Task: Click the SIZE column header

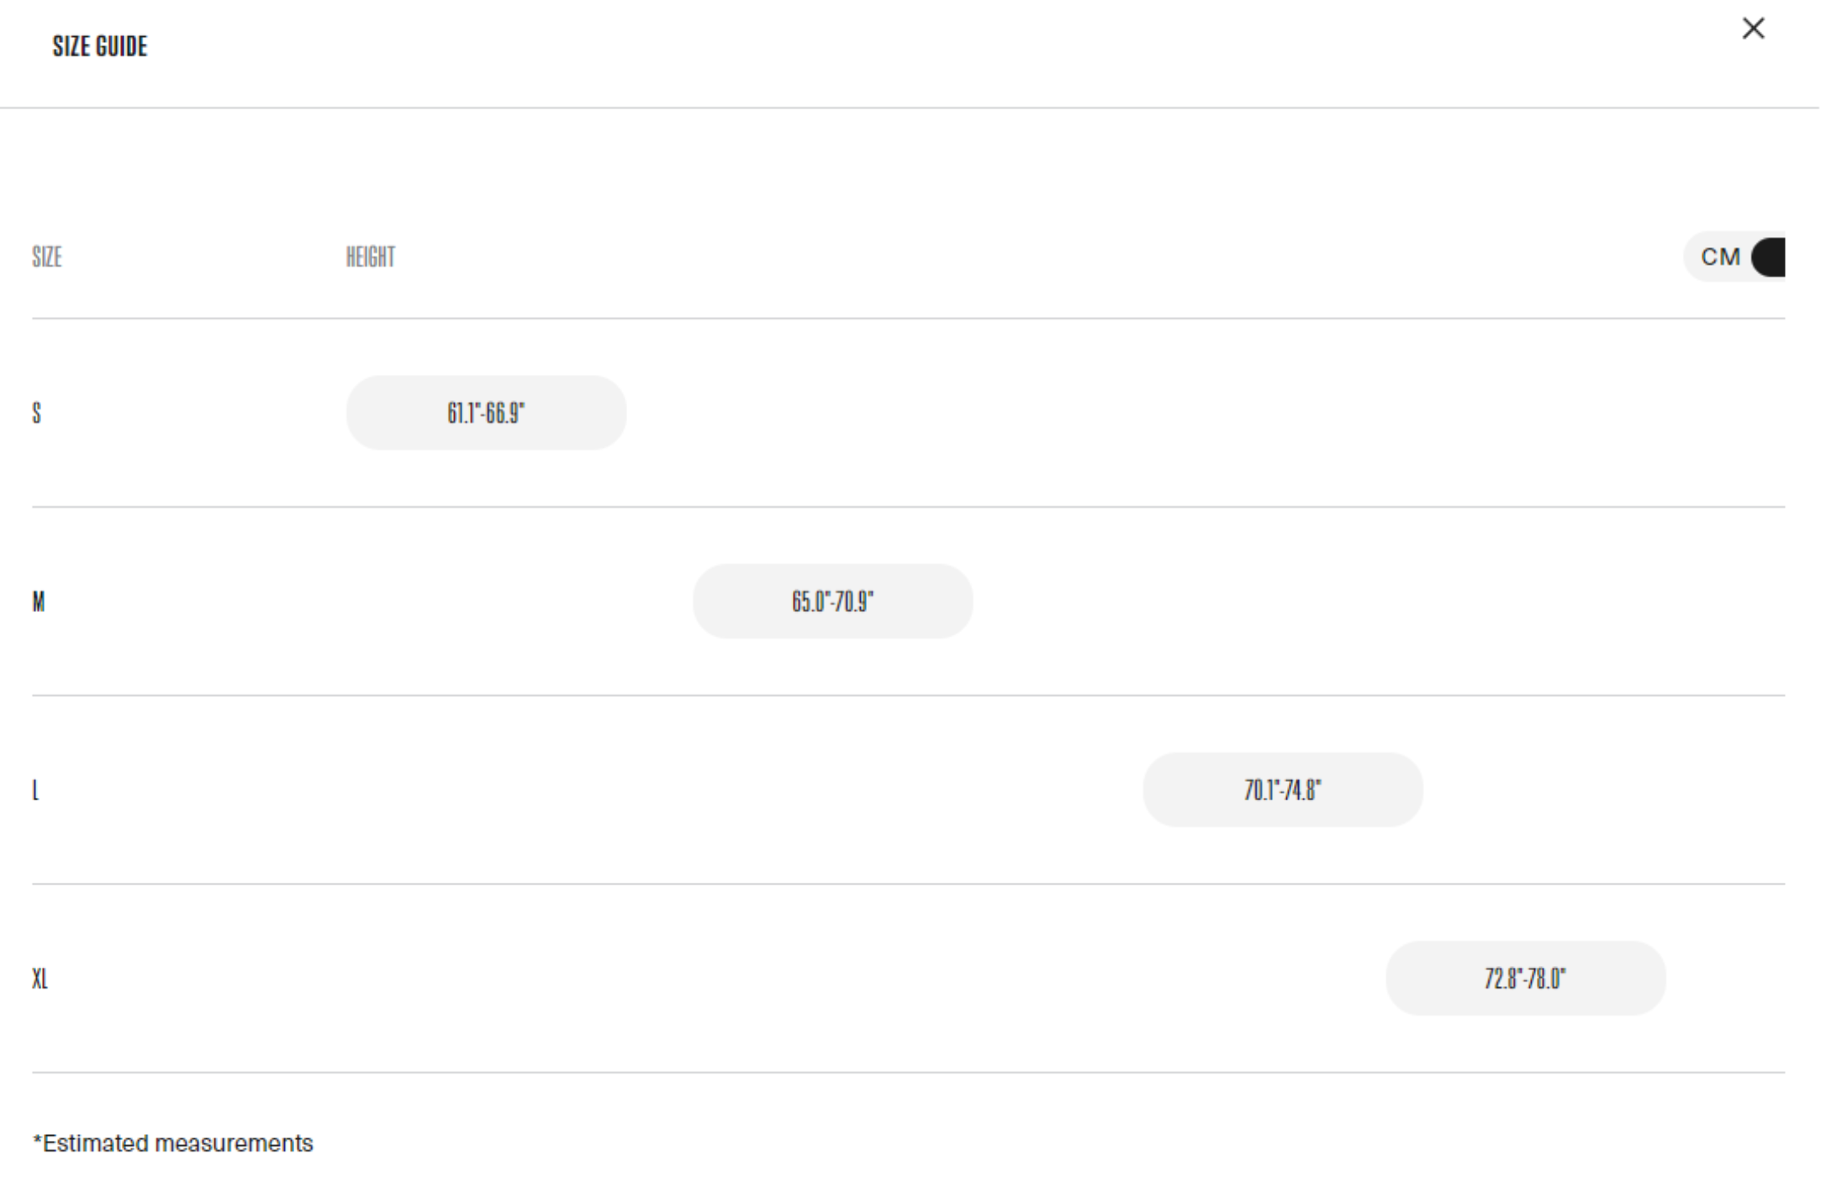Action: coord(47,257)
